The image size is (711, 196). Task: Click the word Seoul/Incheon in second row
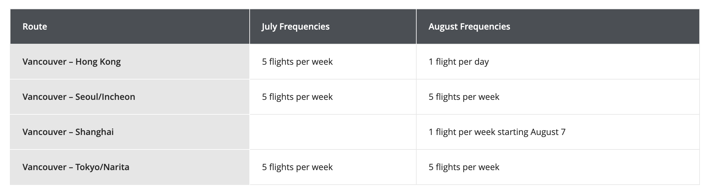pos(105,97)
